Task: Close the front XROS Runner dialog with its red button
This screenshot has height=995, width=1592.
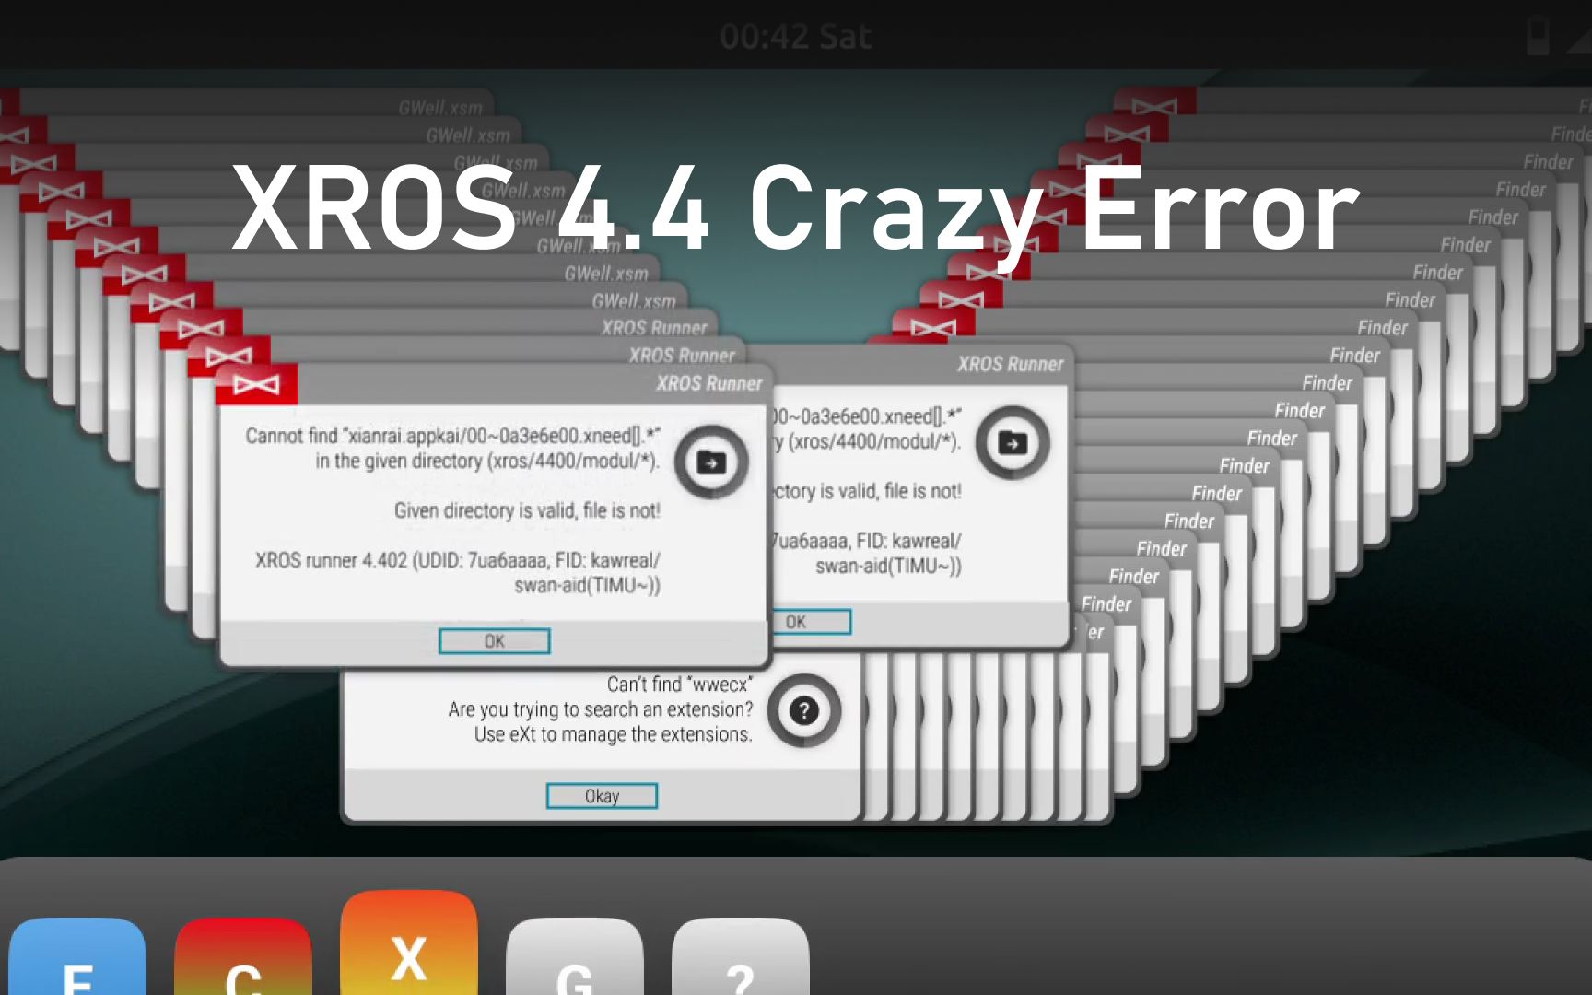Action: tap(257, 384)
